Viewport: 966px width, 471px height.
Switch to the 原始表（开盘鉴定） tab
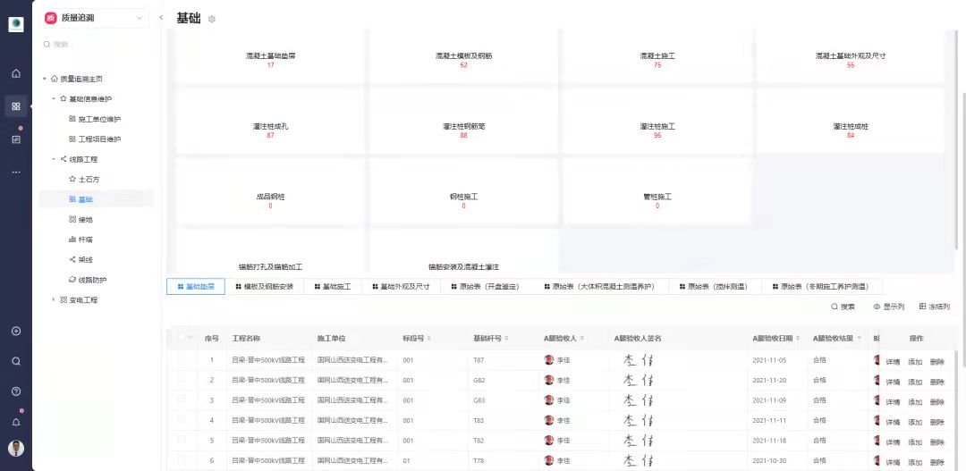click(486, 287)
